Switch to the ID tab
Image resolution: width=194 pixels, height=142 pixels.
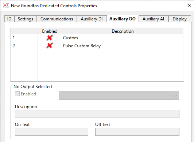click(9, 19)
